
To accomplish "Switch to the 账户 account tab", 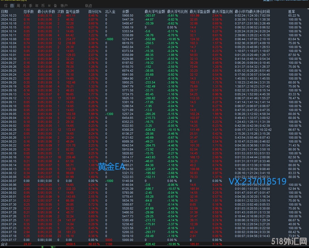I will [x=64, y=6].
